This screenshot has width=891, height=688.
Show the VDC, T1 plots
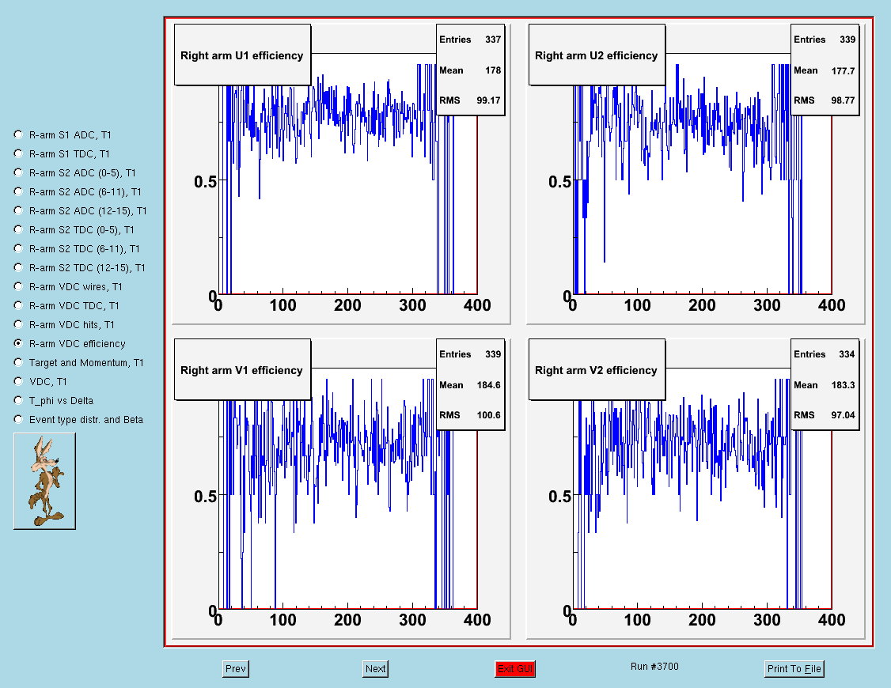[18, 381]
